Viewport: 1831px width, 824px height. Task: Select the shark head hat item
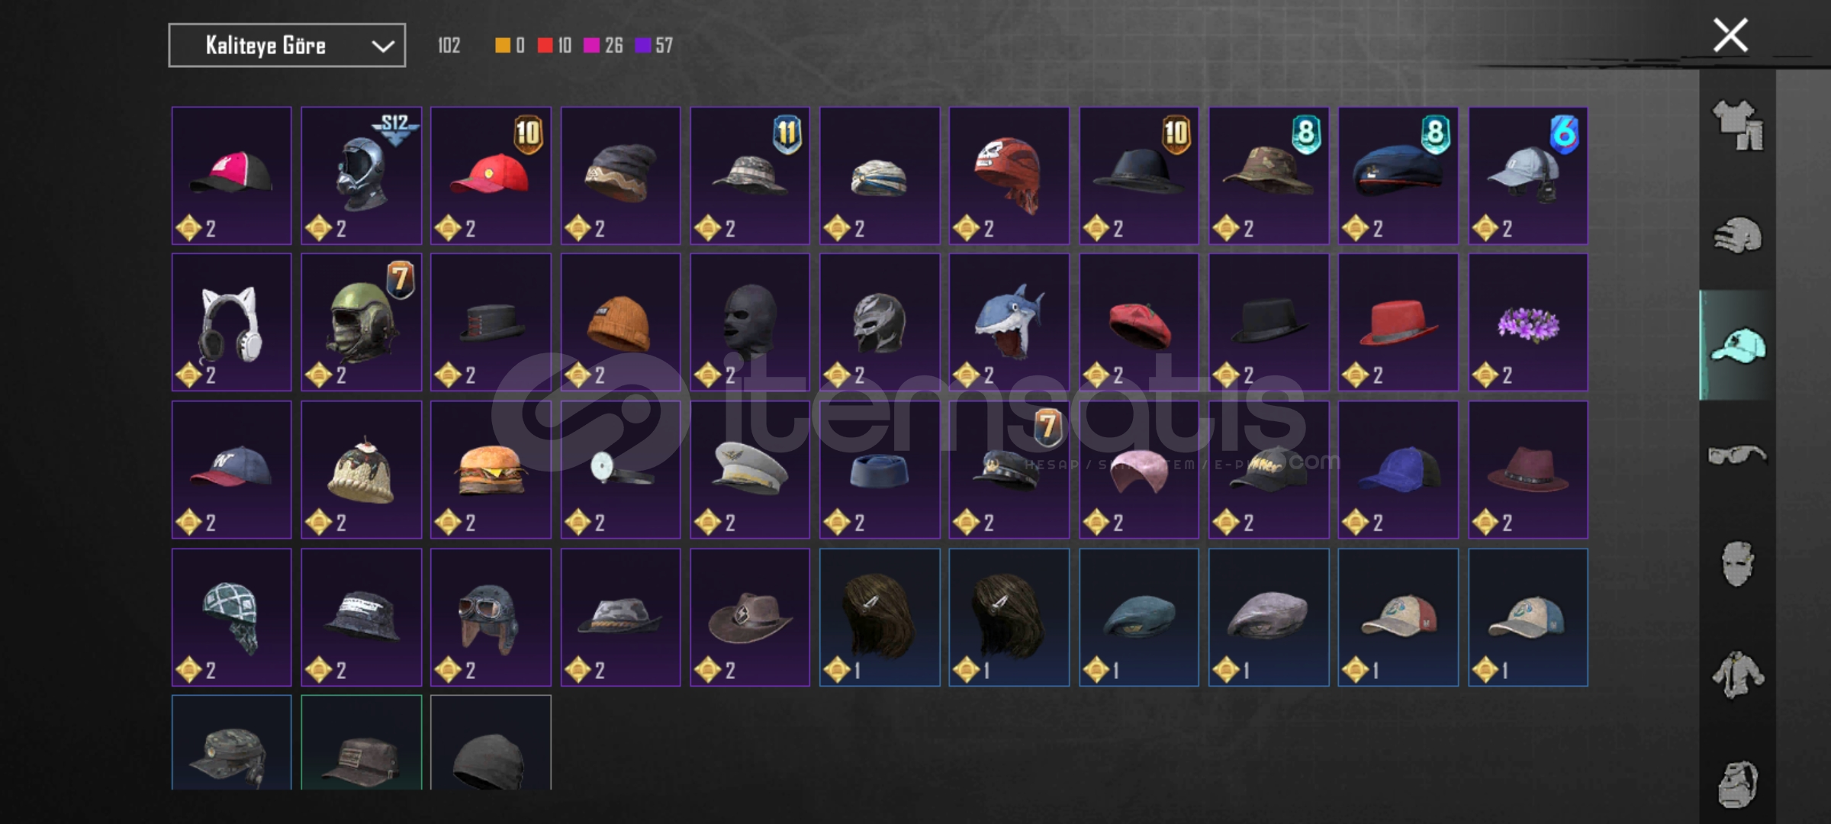click(x=1009, y=323)
